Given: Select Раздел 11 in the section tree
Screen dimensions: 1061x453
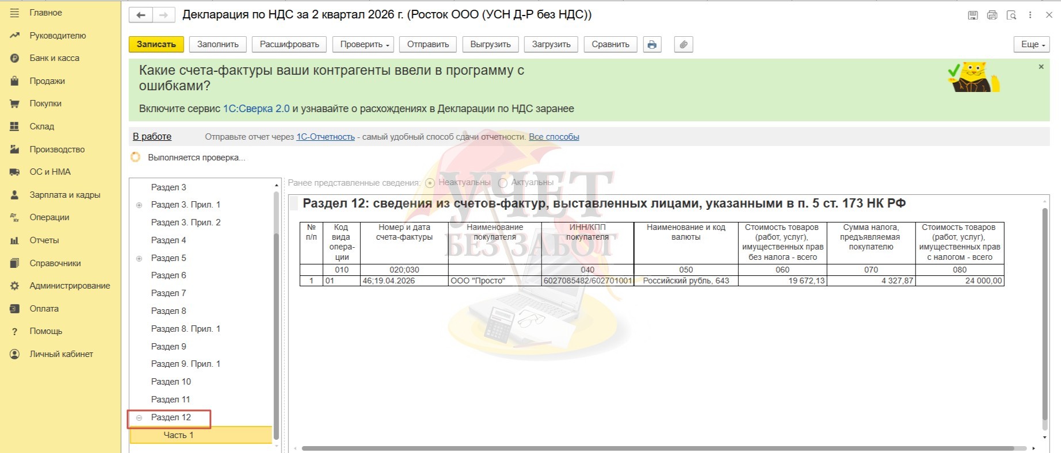Looking at the screenshot, I should point(170,400).
